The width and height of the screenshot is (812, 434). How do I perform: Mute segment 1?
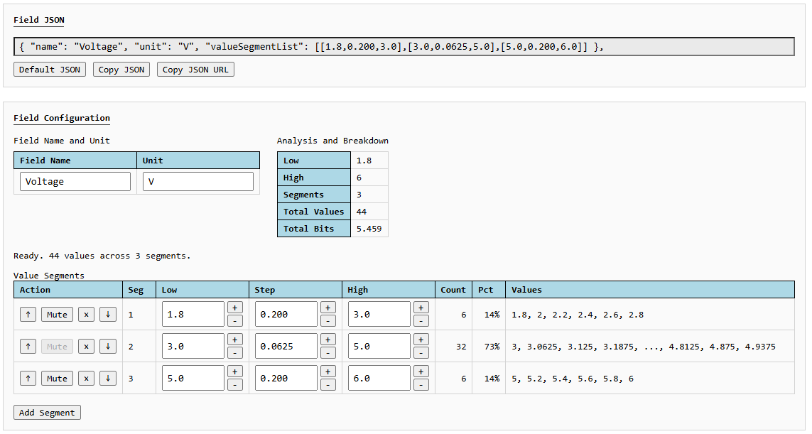pos(57,315)
